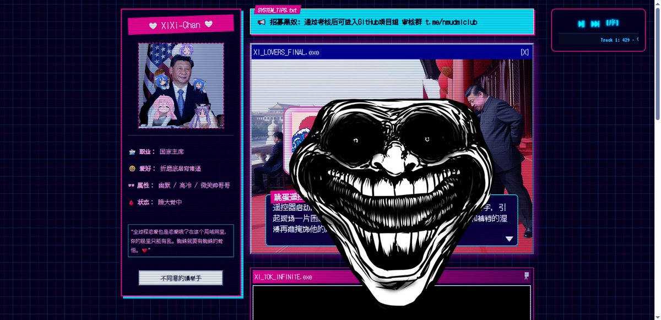Viewport: 661px width, 320px height.
Task: Click the sunglasses icon beside 属性
Action: 132,186
